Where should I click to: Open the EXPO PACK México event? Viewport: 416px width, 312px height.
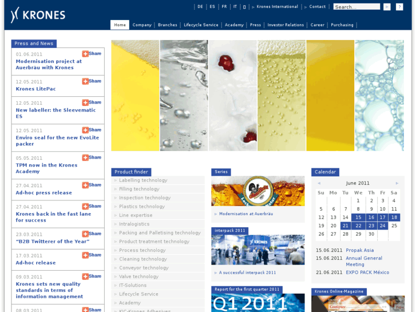(367, 272)
